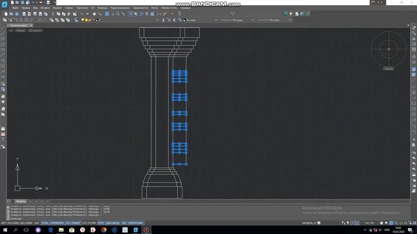
Task: Click the nanoCAD icon in taskbar
Action: [x=136, y=229]
